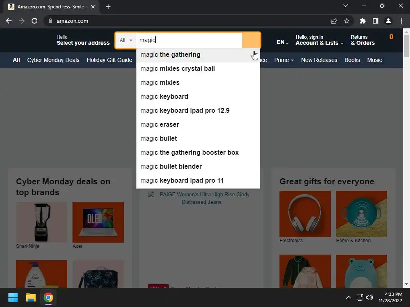The height and width of the screenshot is (307, 410).
Task: Expand the Prime nav dropdown
Action: pyautogui.click(x=284, y=60)
